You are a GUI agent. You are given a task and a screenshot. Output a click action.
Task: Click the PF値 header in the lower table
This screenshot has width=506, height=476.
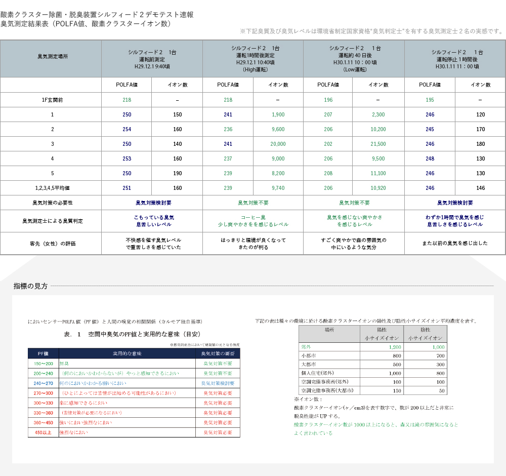43,353
